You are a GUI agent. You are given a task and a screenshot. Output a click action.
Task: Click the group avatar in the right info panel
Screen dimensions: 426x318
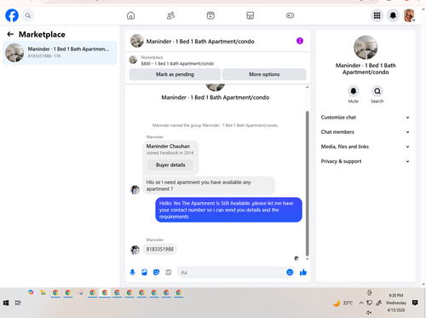pos(366,48)
